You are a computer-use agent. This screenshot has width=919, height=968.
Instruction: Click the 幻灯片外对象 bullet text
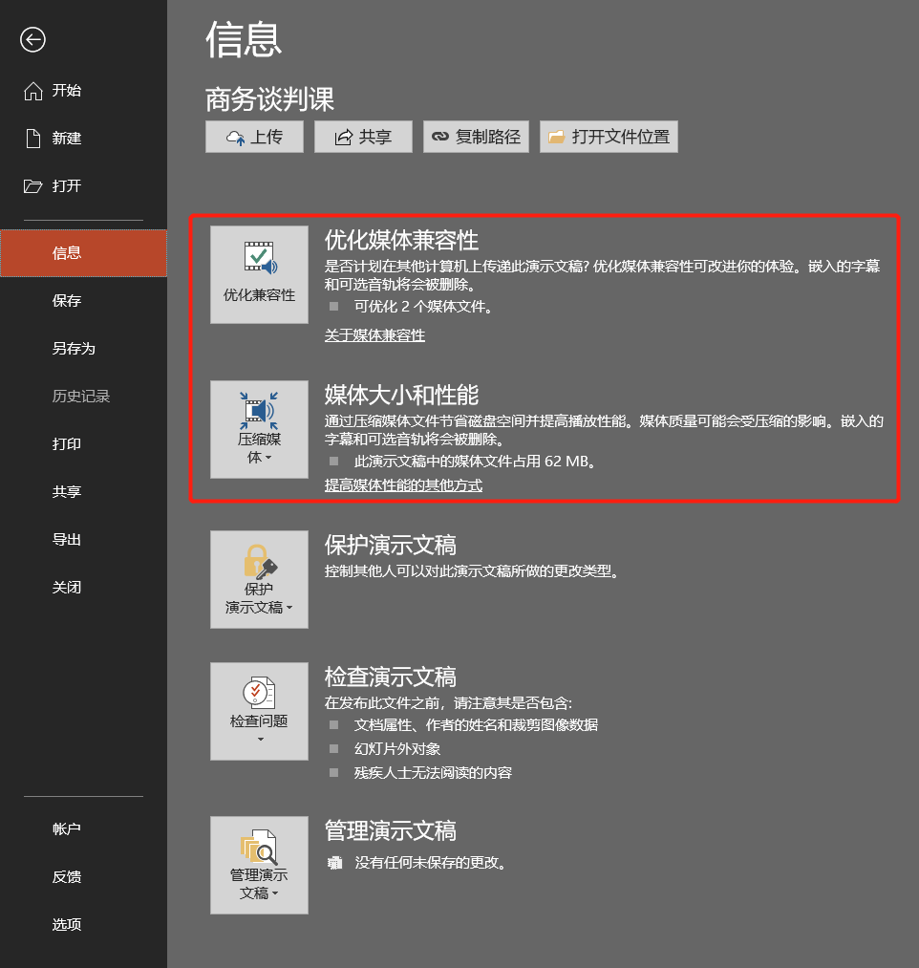click(396, 749)
